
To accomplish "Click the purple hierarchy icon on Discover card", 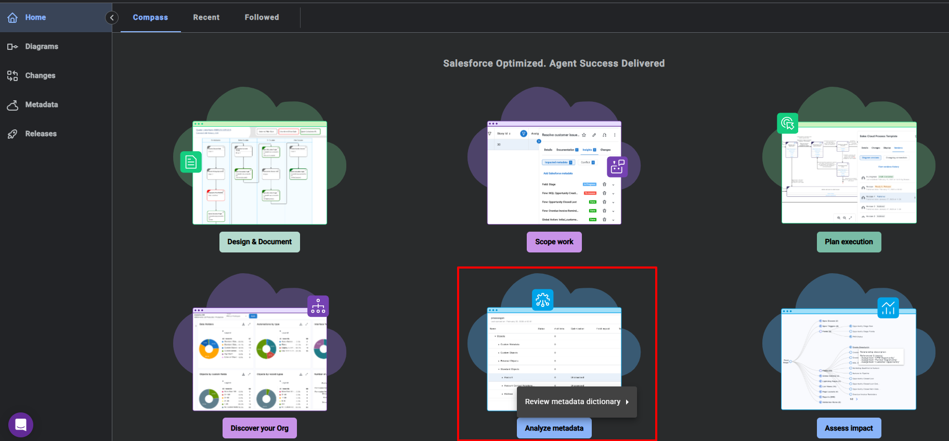I will (x=318, y=306).
